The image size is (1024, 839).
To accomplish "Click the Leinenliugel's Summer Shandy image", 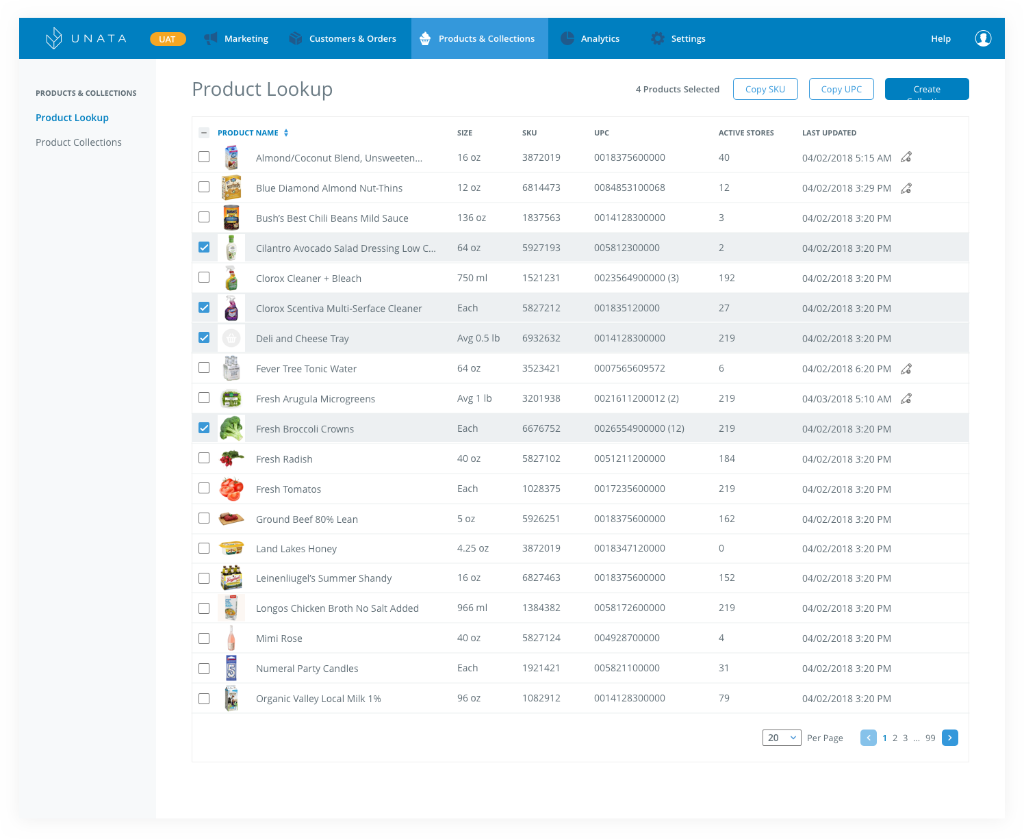I will point(231,578).
